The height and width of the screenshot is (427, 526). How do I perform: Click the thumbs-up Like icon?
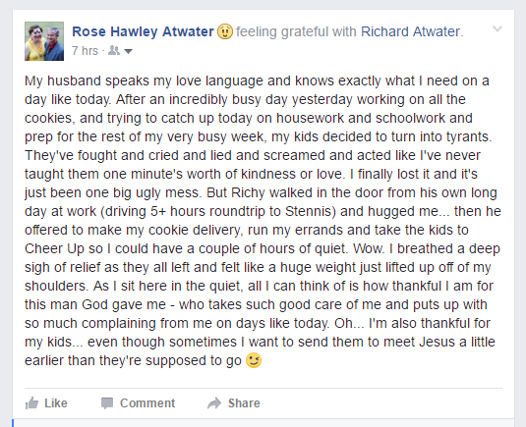31,403
